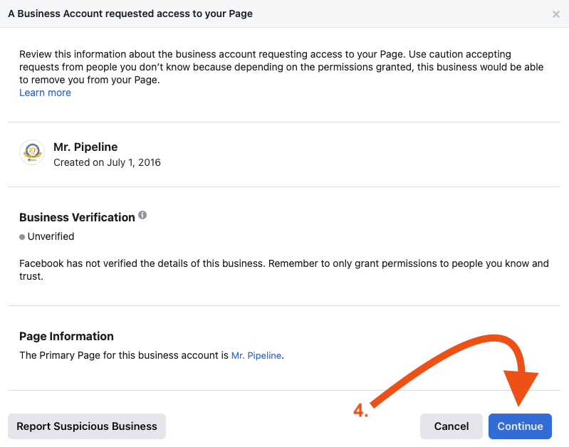Report Suspicious Business button

pyautogui.click(x=87, y=426)
